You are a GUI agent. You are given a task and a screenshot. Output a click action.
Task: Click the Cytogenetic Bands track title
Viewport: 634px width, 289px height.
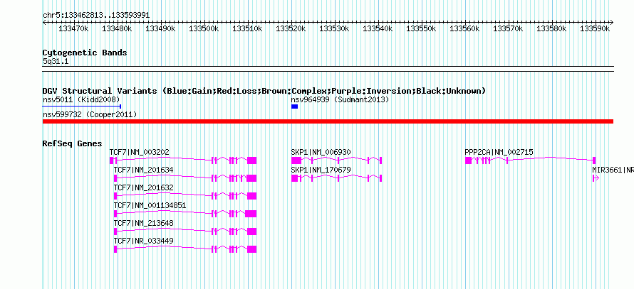coord(85,53)
